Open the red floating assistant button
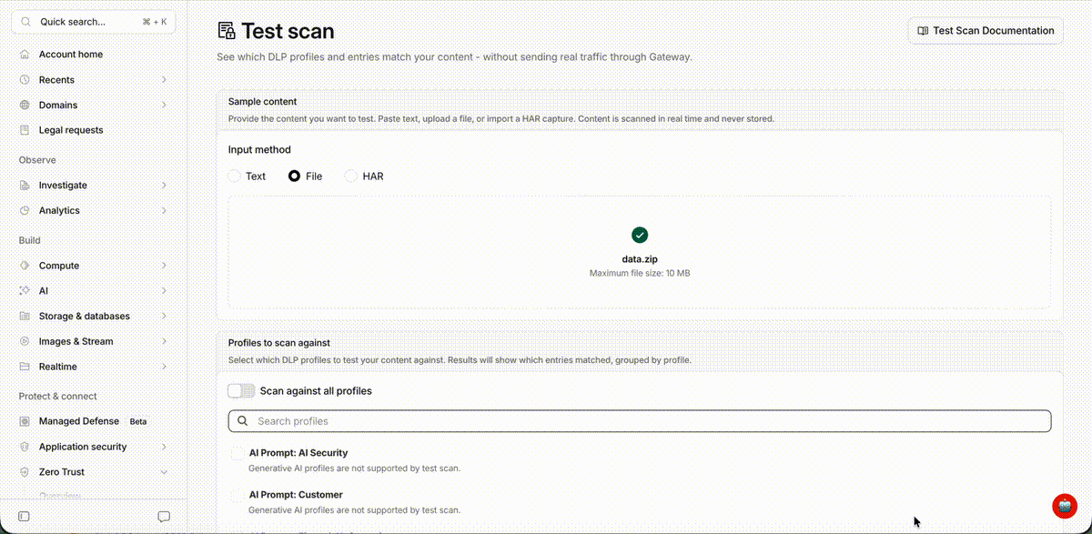 (1065, 506)
